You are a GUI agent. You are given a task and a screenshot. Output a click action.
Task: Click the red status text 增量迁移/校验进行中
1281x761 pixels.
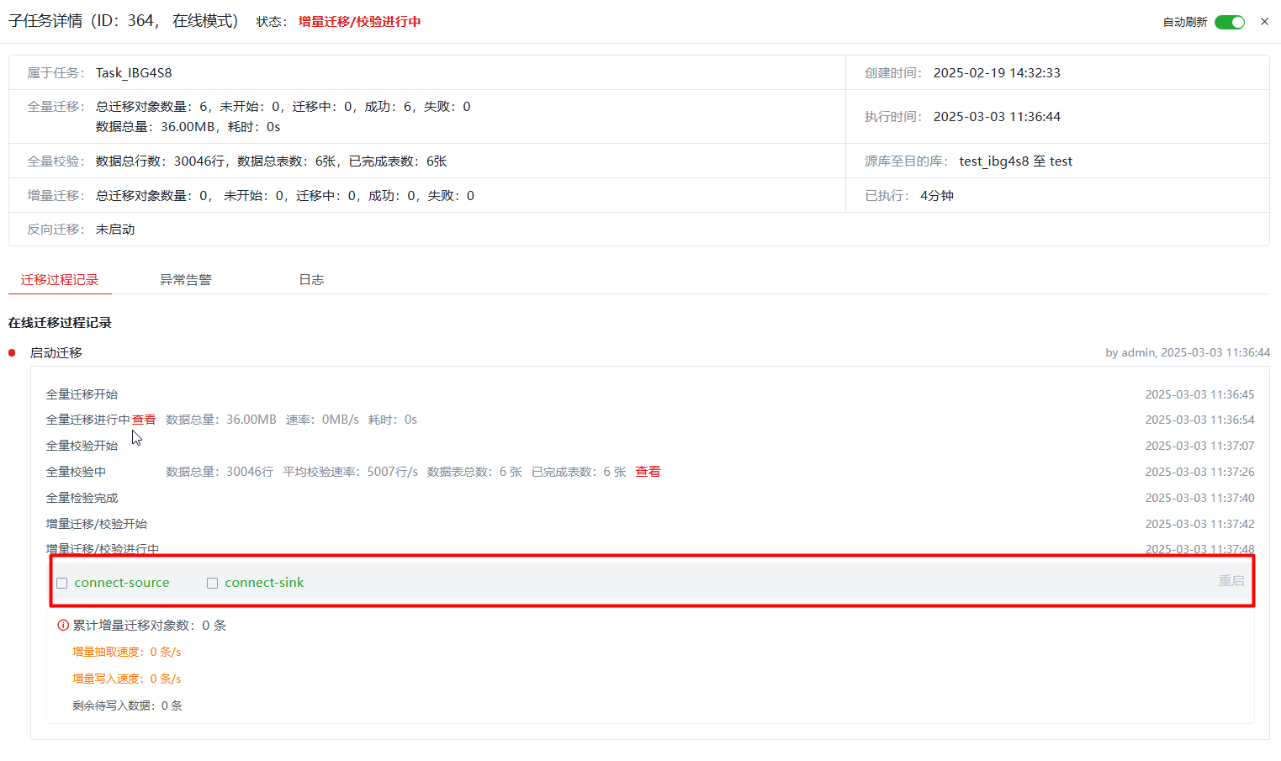pyautogui.click(x=359, y=22)
